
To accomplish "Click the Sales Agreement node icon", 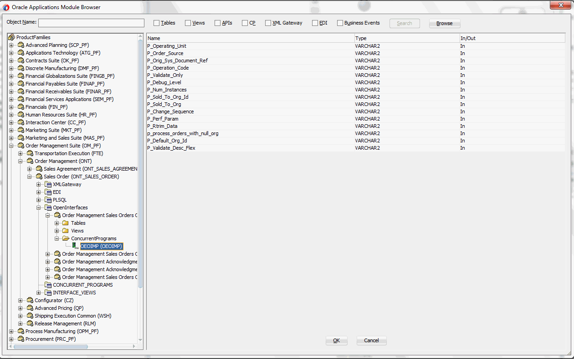I will pos(39,169).
